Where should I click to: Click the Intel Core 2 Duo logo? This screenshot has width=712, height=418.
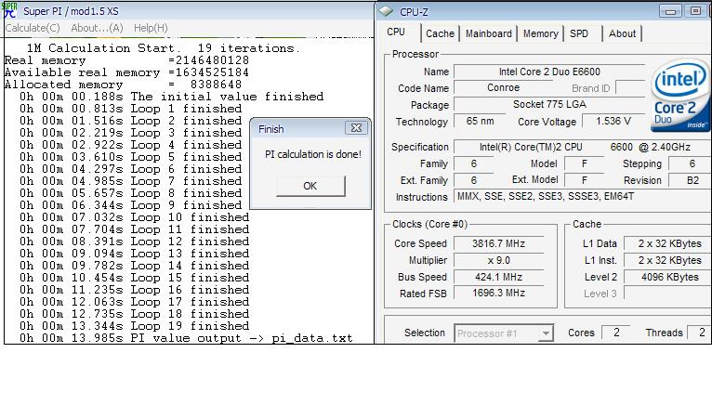679,95
